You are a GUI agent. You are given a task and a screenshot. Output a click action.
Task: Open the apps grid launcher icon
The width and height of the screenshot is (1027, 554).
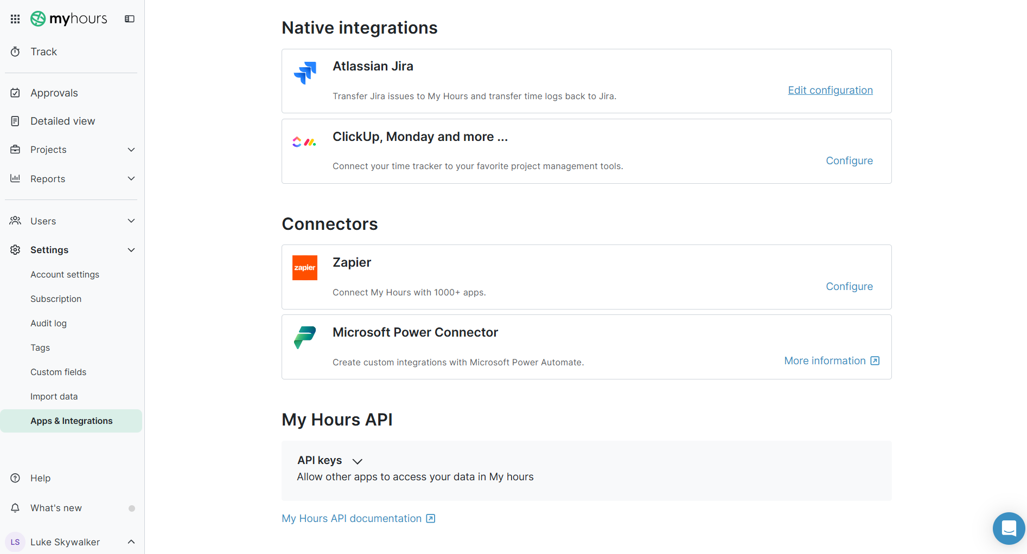pyautogui.click(x=15, y=19)
